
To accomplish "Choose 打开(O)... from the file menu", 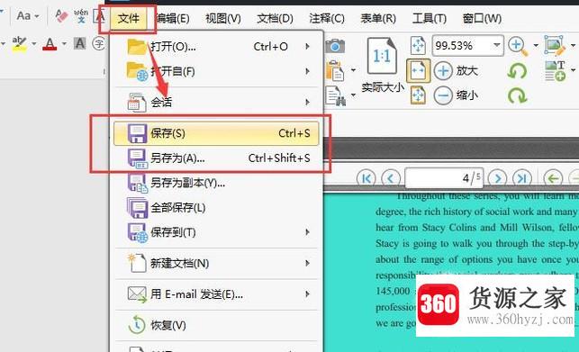I will tap(216, 47).
